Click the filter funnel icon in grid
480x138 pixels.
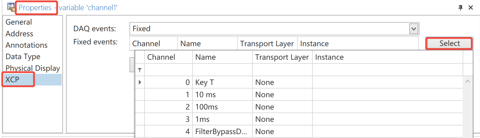pos(140,70)
